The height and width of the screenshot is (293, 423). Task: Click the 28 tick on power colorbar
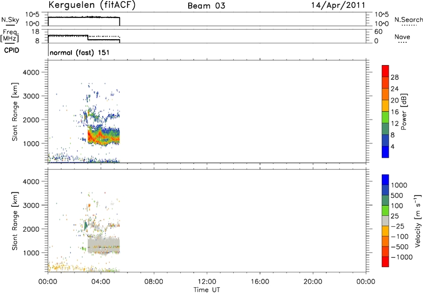click(x=394, y=77)
